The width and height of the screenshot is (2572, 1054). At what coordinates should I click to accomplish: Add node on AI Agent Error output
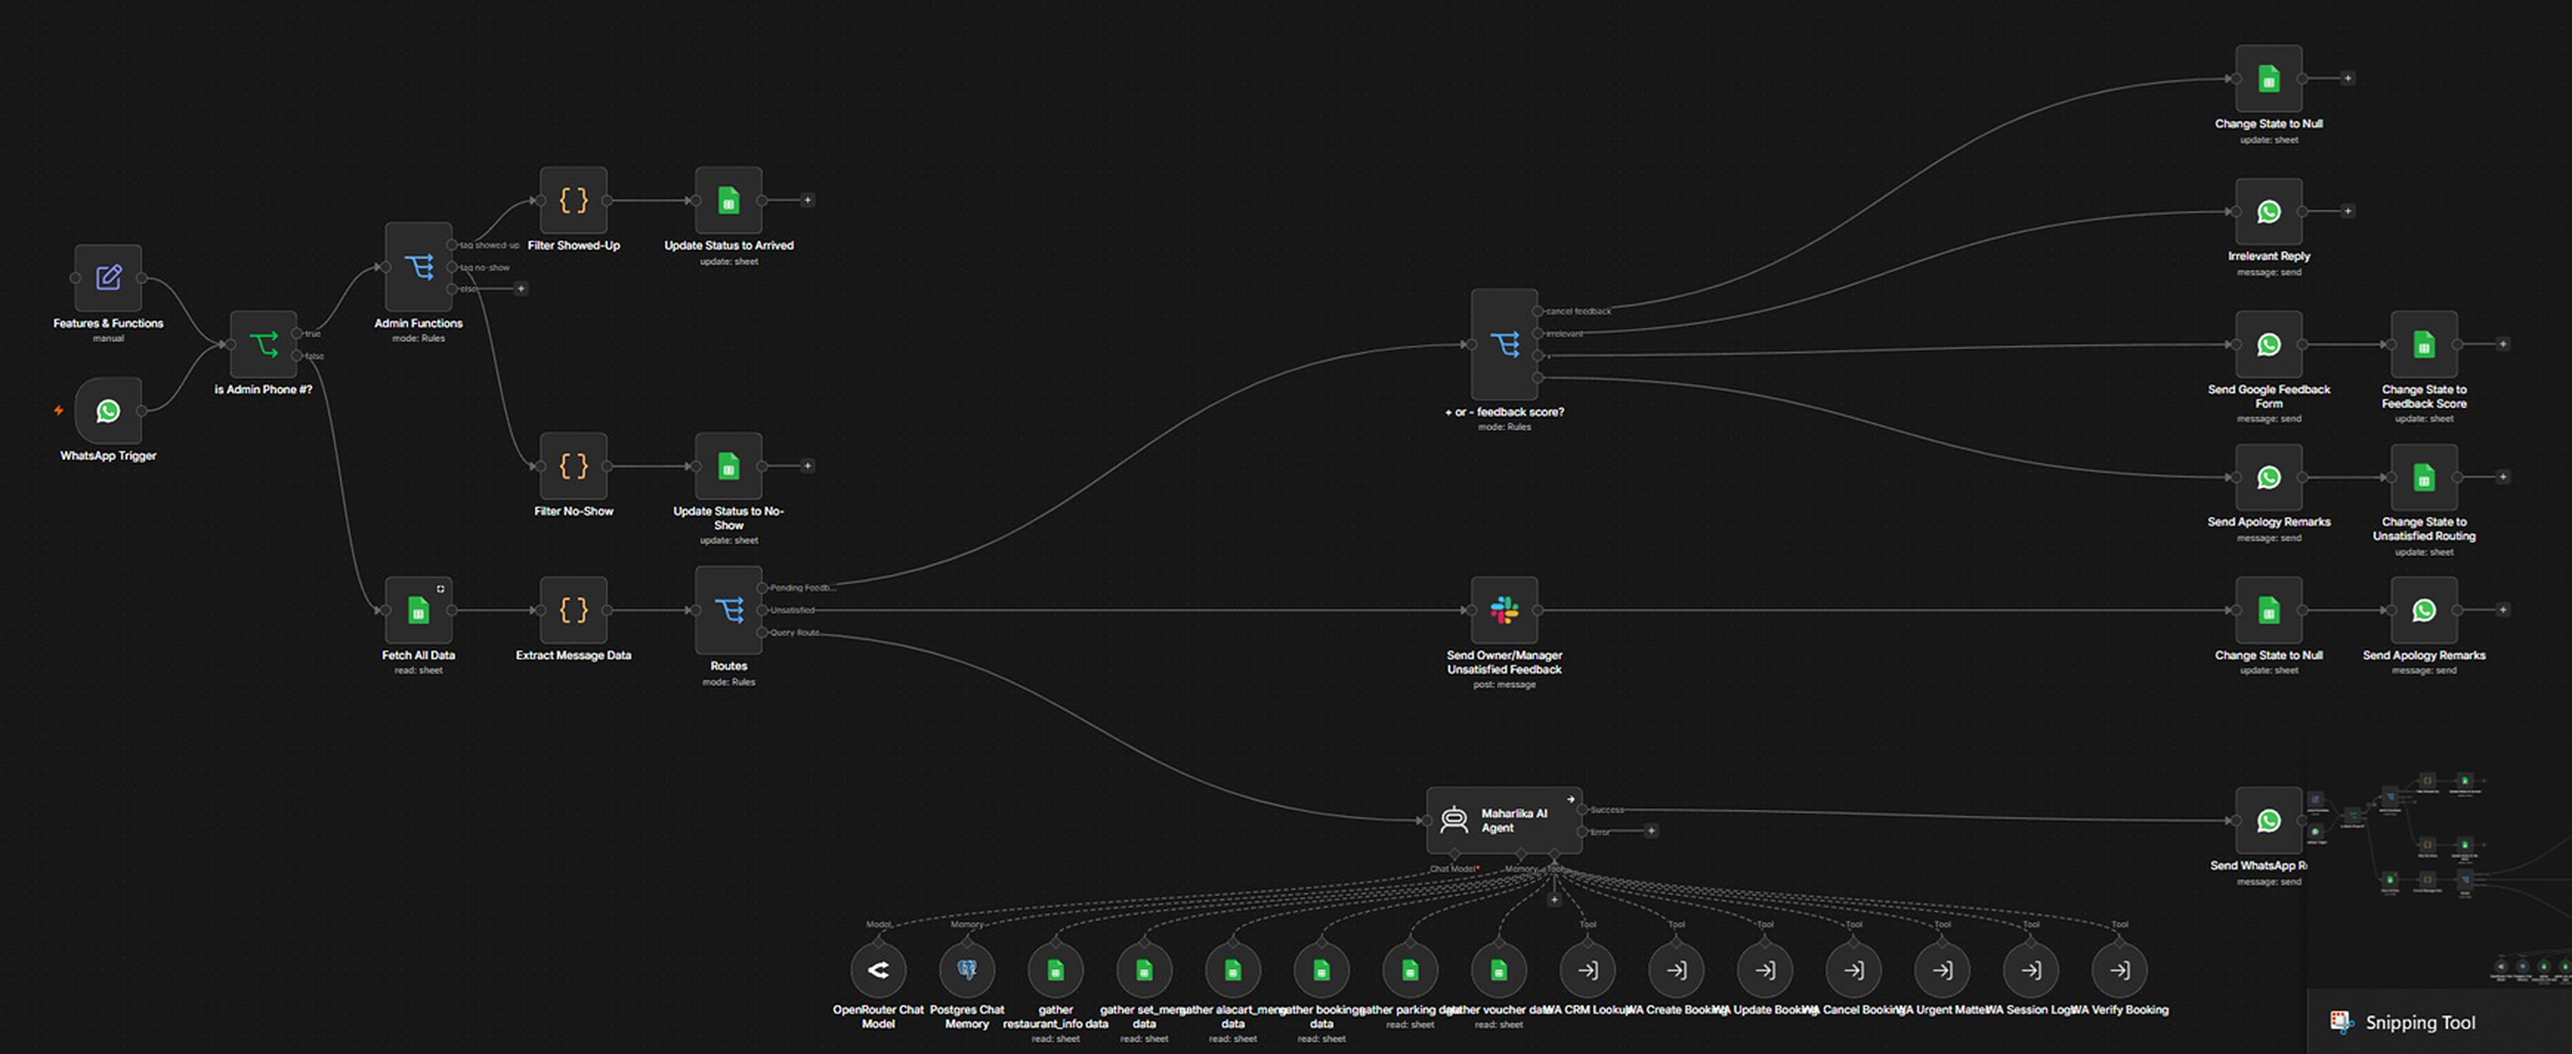tap(1650, 831)
